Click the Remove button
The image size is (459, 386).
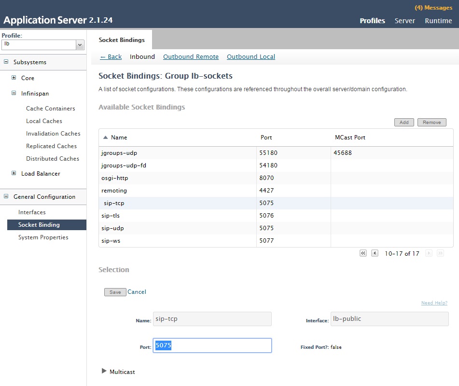[432, 123]
